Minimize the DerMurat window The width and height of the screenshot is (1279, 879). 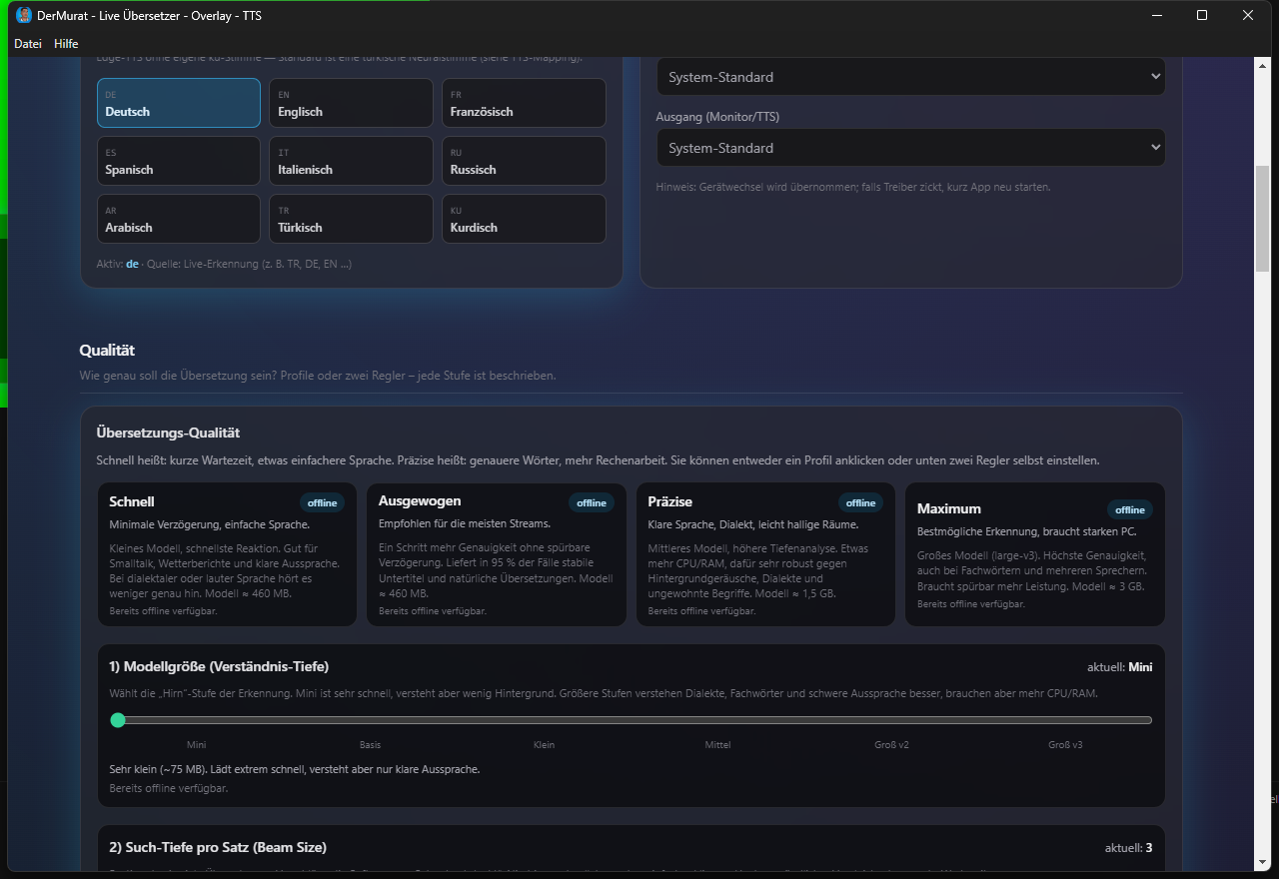click(x=1157, y=15)
